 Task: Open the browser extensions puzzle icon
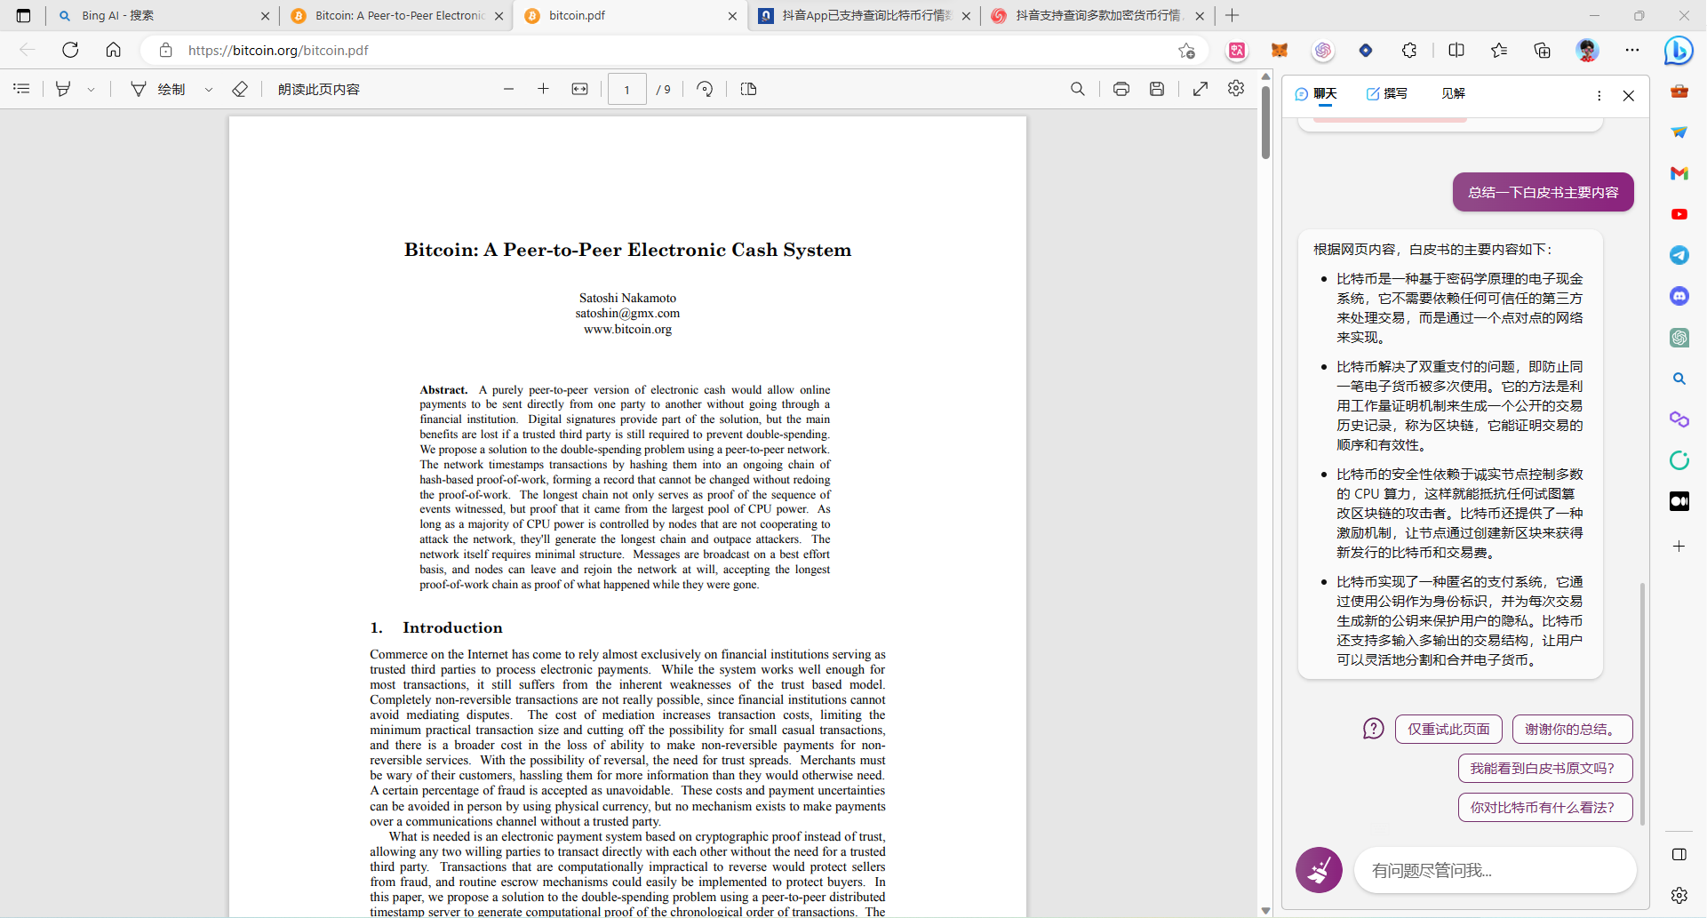pos(1409,51)
